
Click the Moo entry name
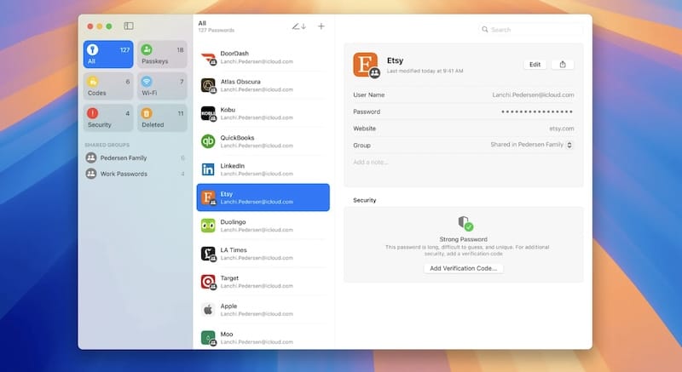(x=227, y=335)
